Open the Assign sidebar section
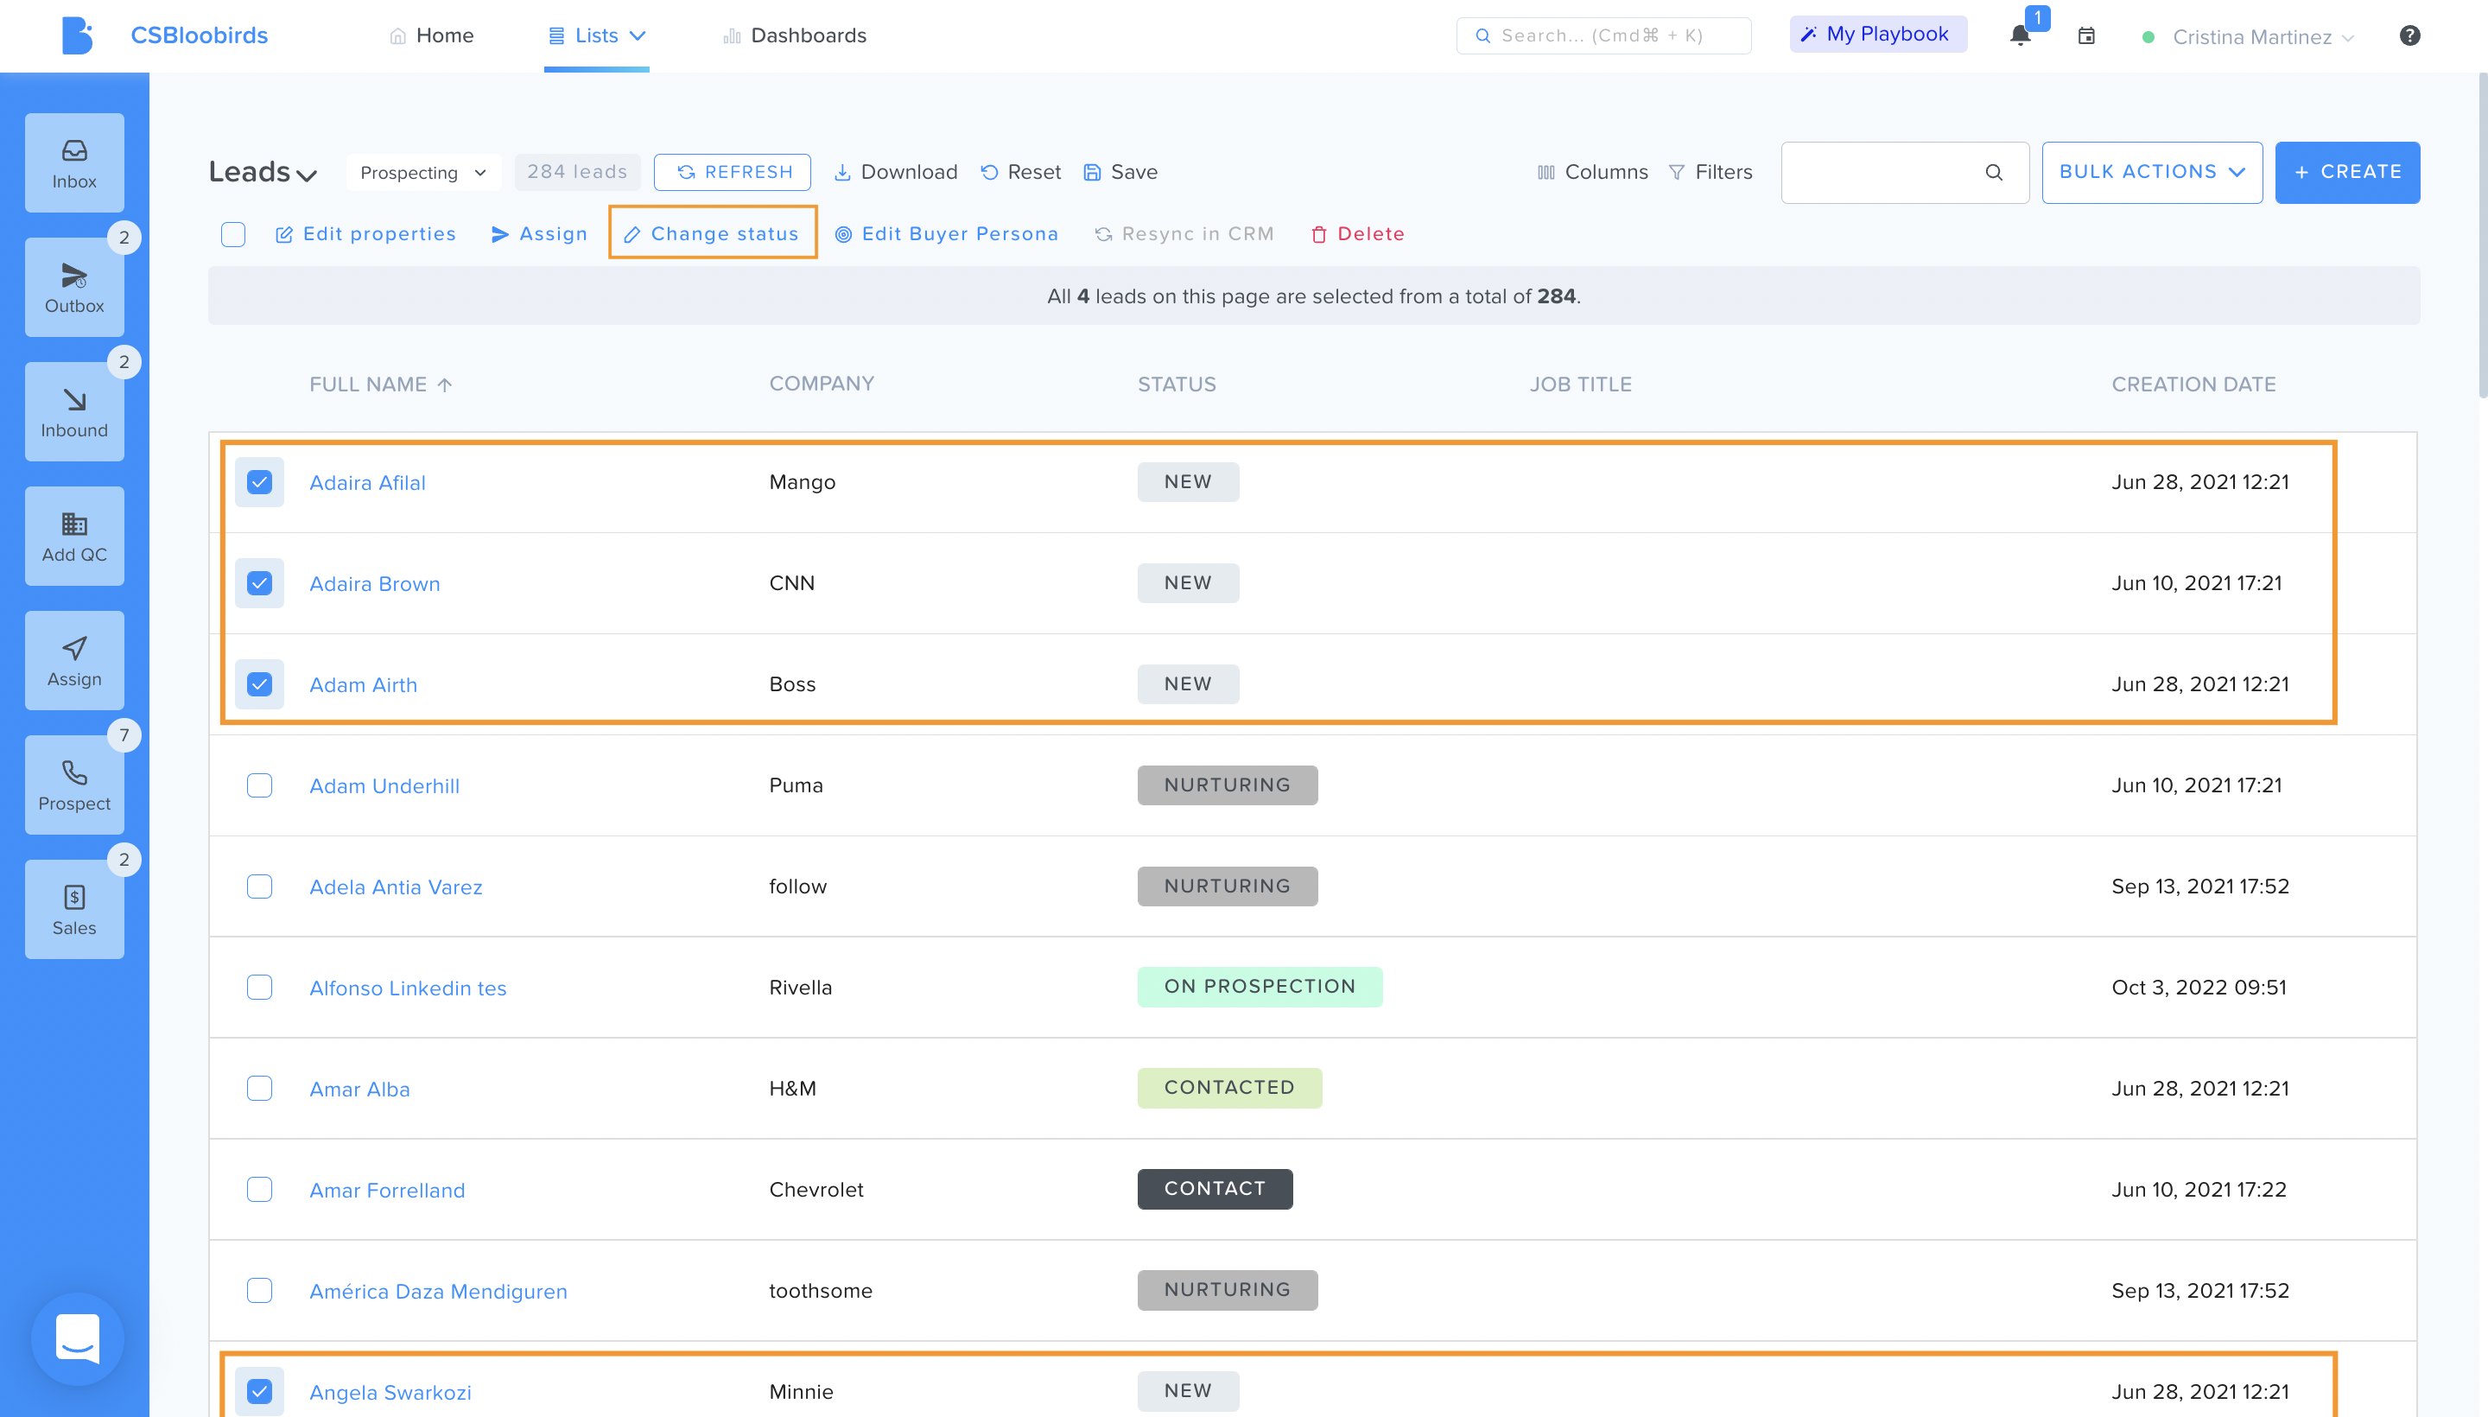2488x1417 pixels. (74, 662)
